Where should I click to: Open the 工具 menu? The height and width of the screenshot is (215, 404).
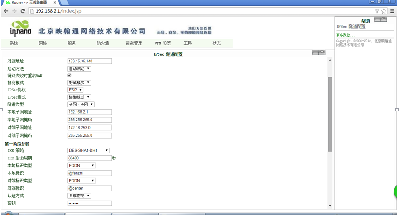188,43
